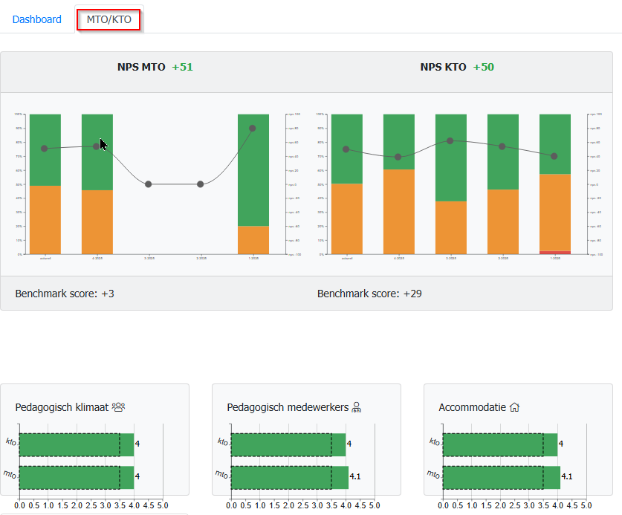Click the mto bar in Accommodatie card

click(501, 477)
